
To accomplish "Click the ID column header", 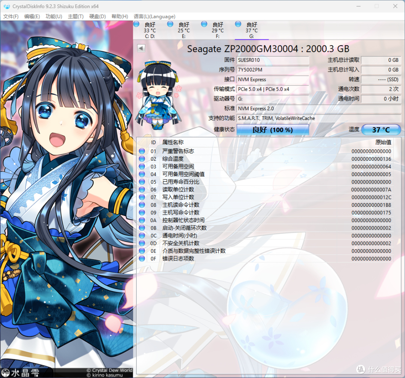I will click(x=153, y=142).
